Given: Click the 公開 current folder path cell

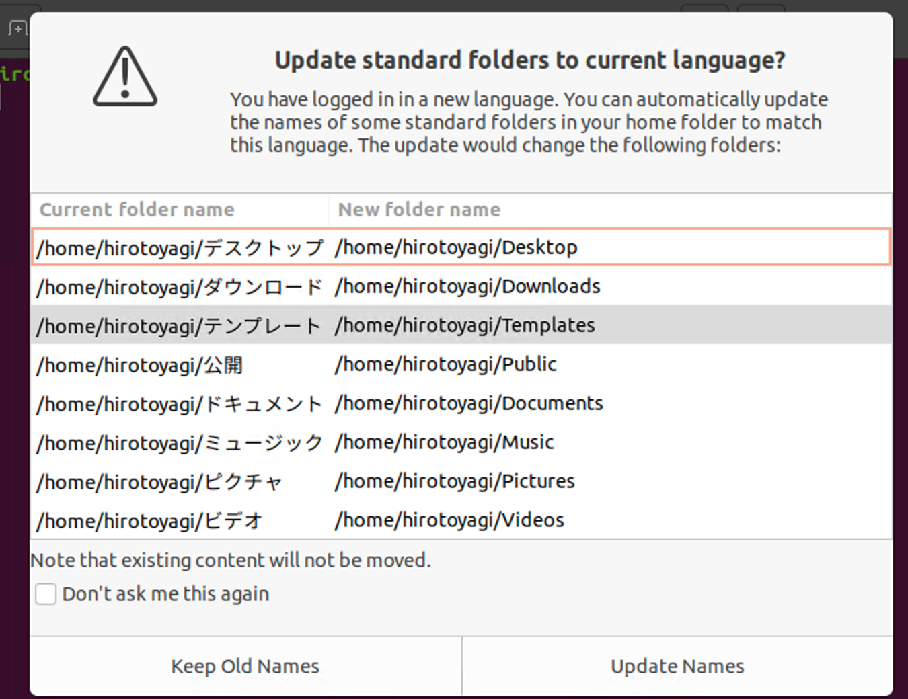Looking at the screenshot, I should [140, 365].
